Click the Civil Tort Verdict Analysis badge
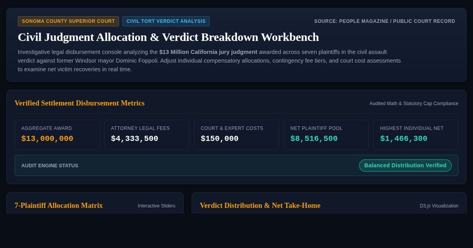Screen dimensions: 473x248 point(166,21)
